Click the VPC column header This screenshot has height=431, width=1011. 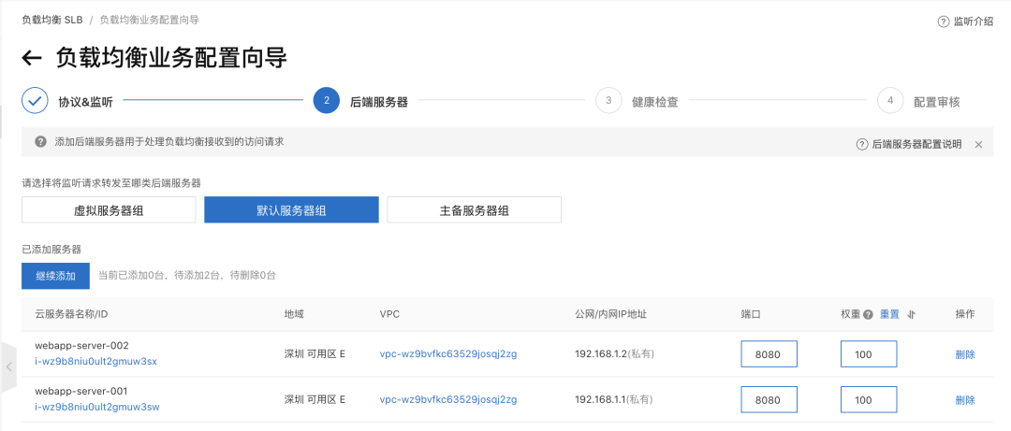[389, 314]
